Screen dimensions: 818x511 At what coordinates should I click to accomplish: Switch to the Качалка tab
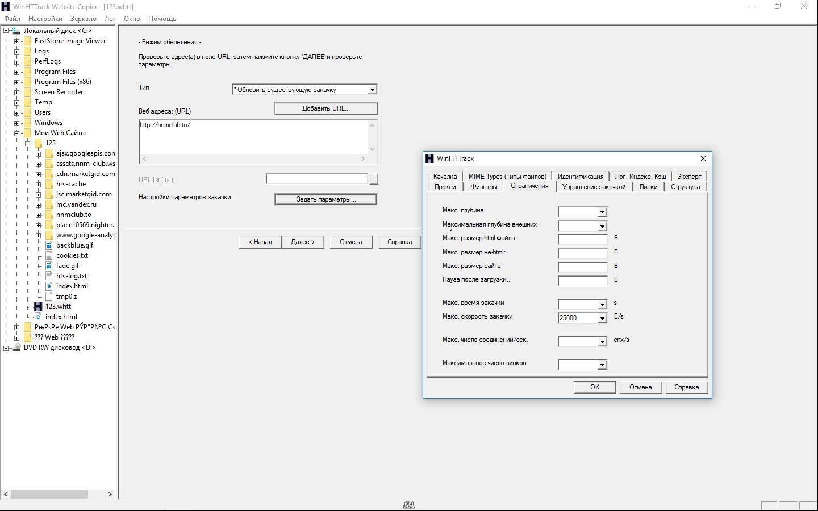[445, 177]
